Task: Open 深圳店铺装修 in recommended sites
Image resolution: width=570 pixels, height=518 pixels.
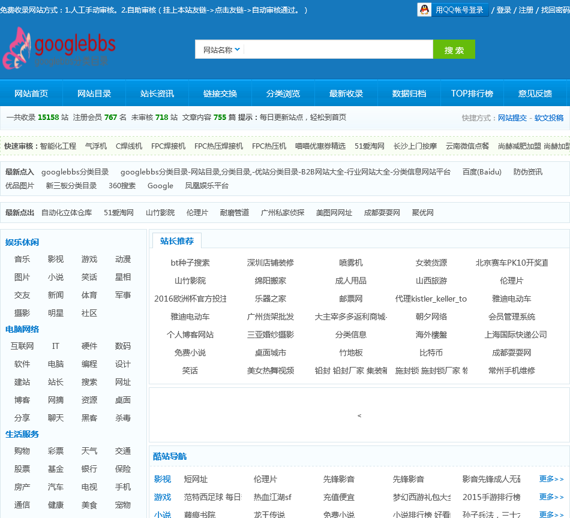Action: (271, 263)
